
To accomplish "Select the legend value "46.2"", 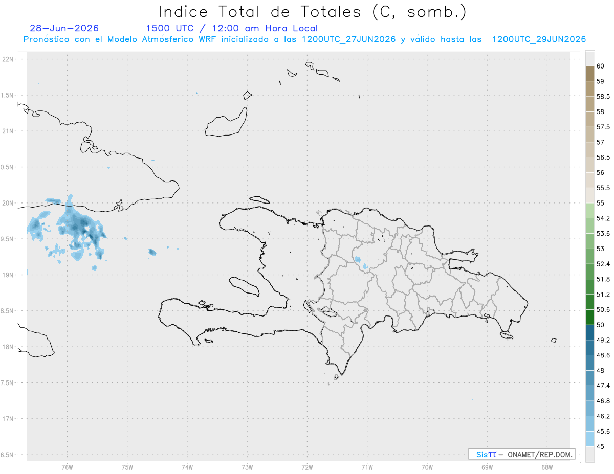I will [603, 416].
